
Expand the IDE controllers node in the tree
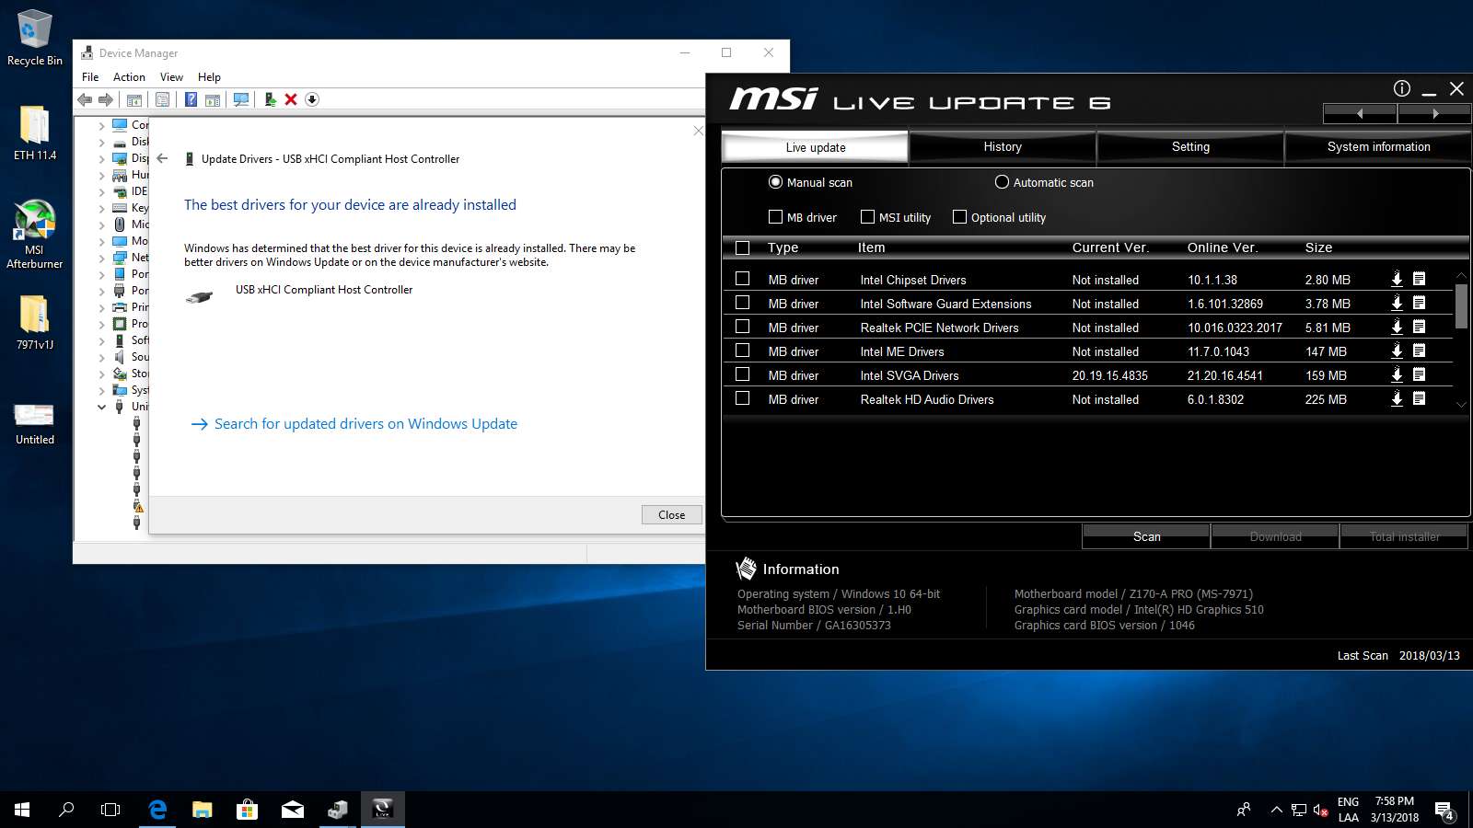tap(101, 191)
